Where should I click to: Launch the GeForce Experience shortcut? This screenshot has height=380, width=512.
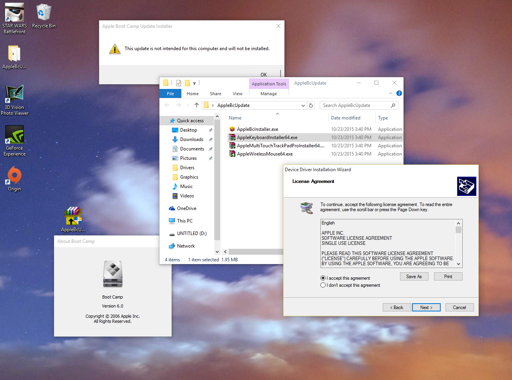pos(14,141)
